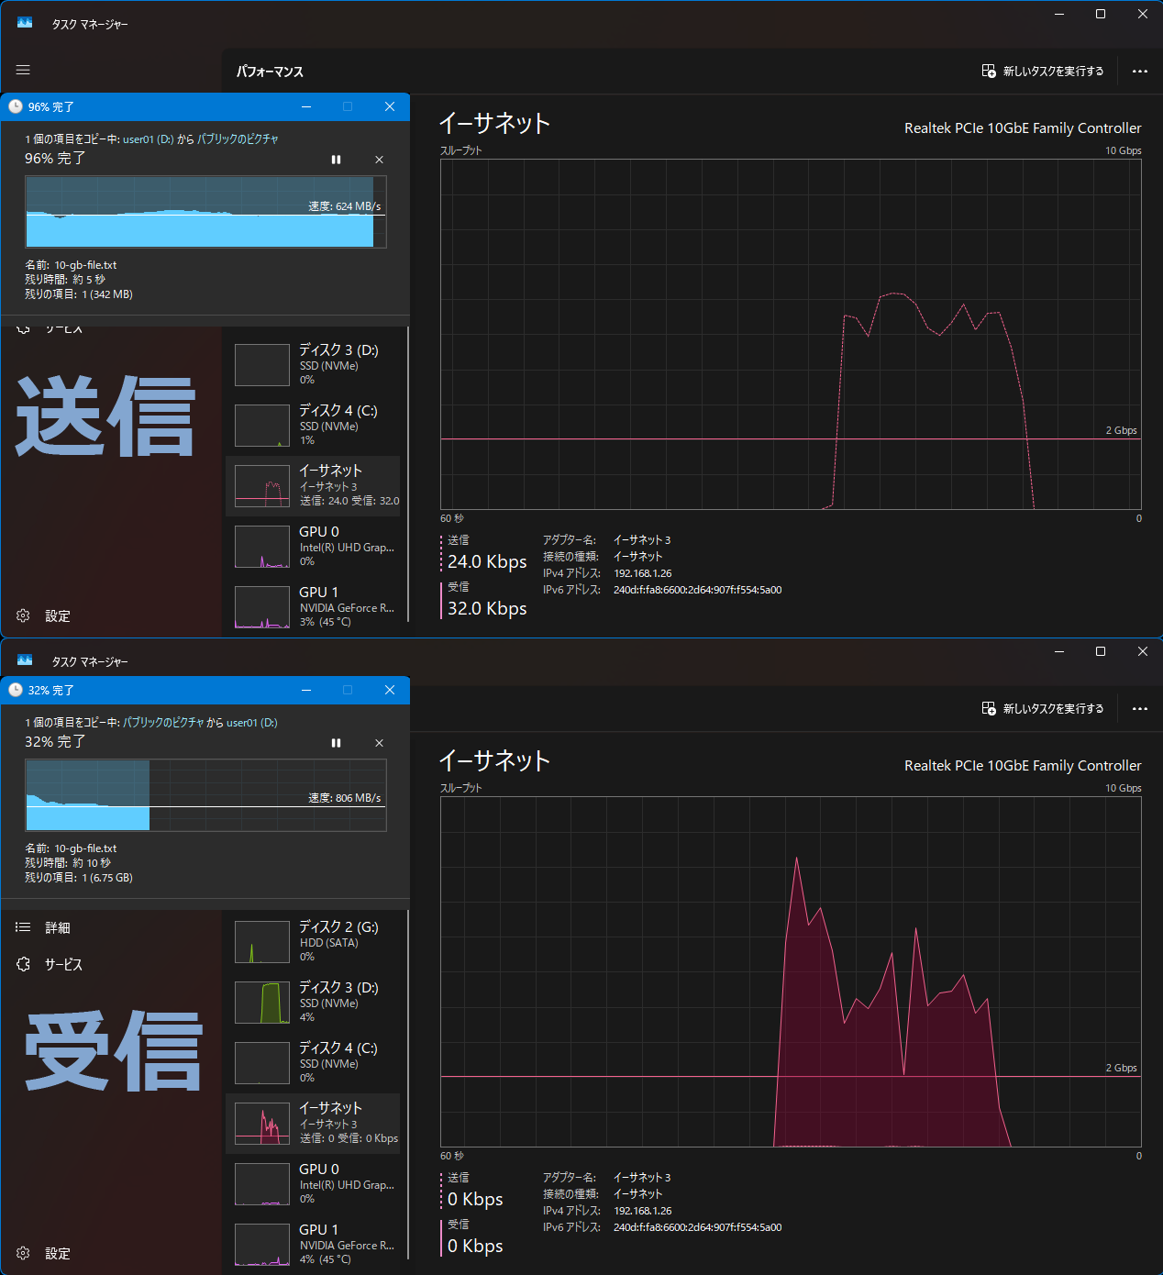Click the 806 MB/s copy speed graph
The width and height of the screenshot is (1163, 1275).
[205, 795]
